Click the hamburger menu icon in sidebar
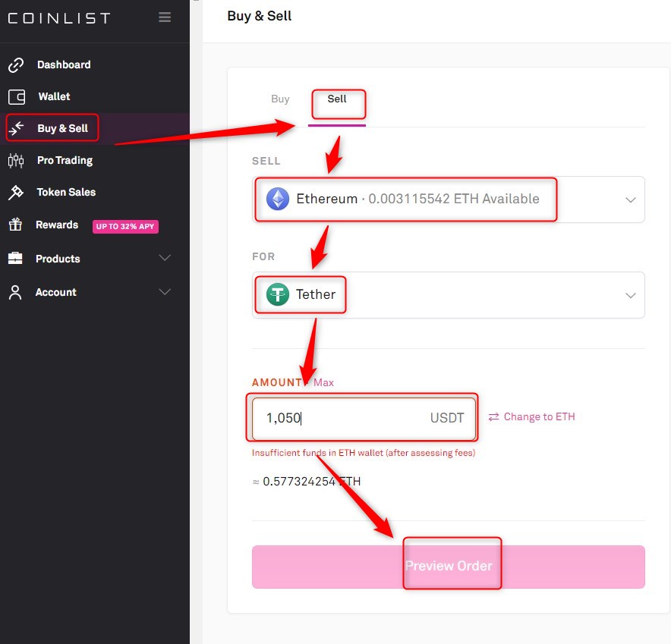 [165, 17]
